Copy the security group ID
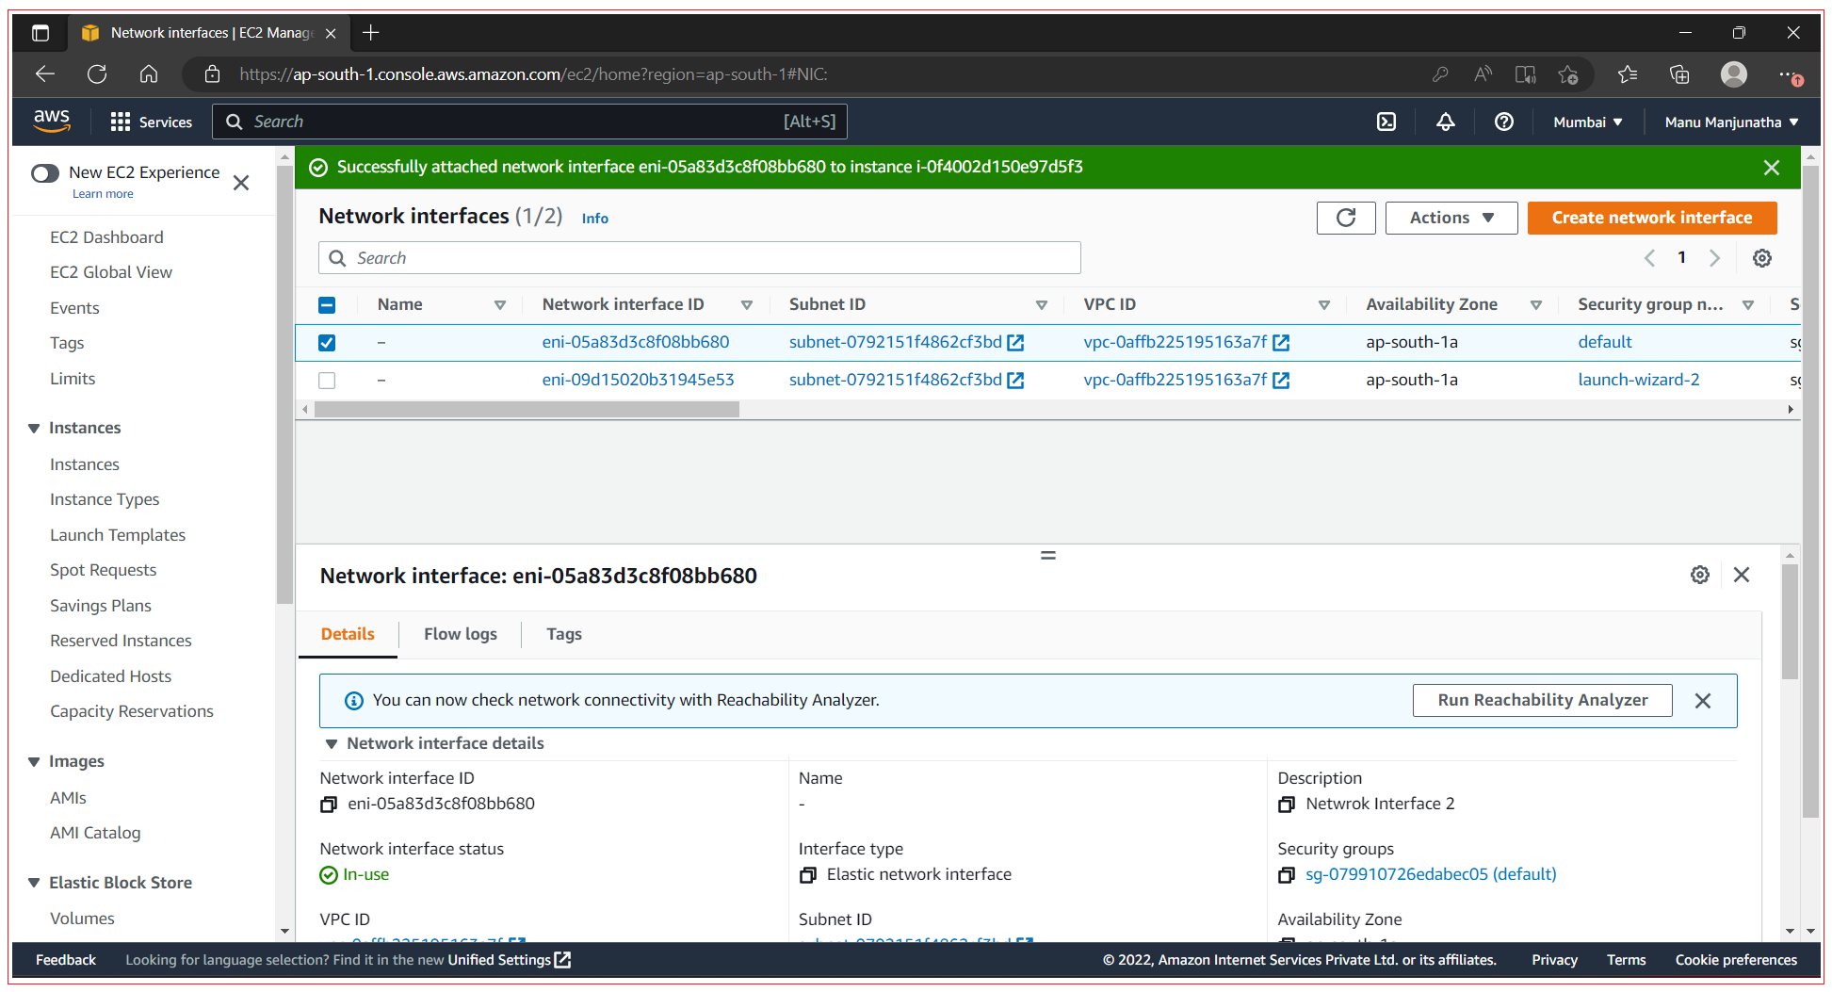This screenshot has width=1832, height=992. click(x=1287, y=875)
